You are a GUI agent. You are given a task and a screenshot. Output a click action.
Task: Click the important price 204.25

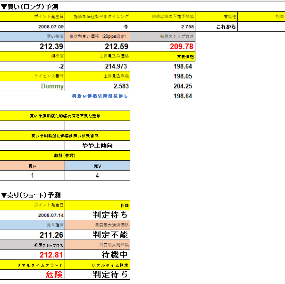coord(183,86)
